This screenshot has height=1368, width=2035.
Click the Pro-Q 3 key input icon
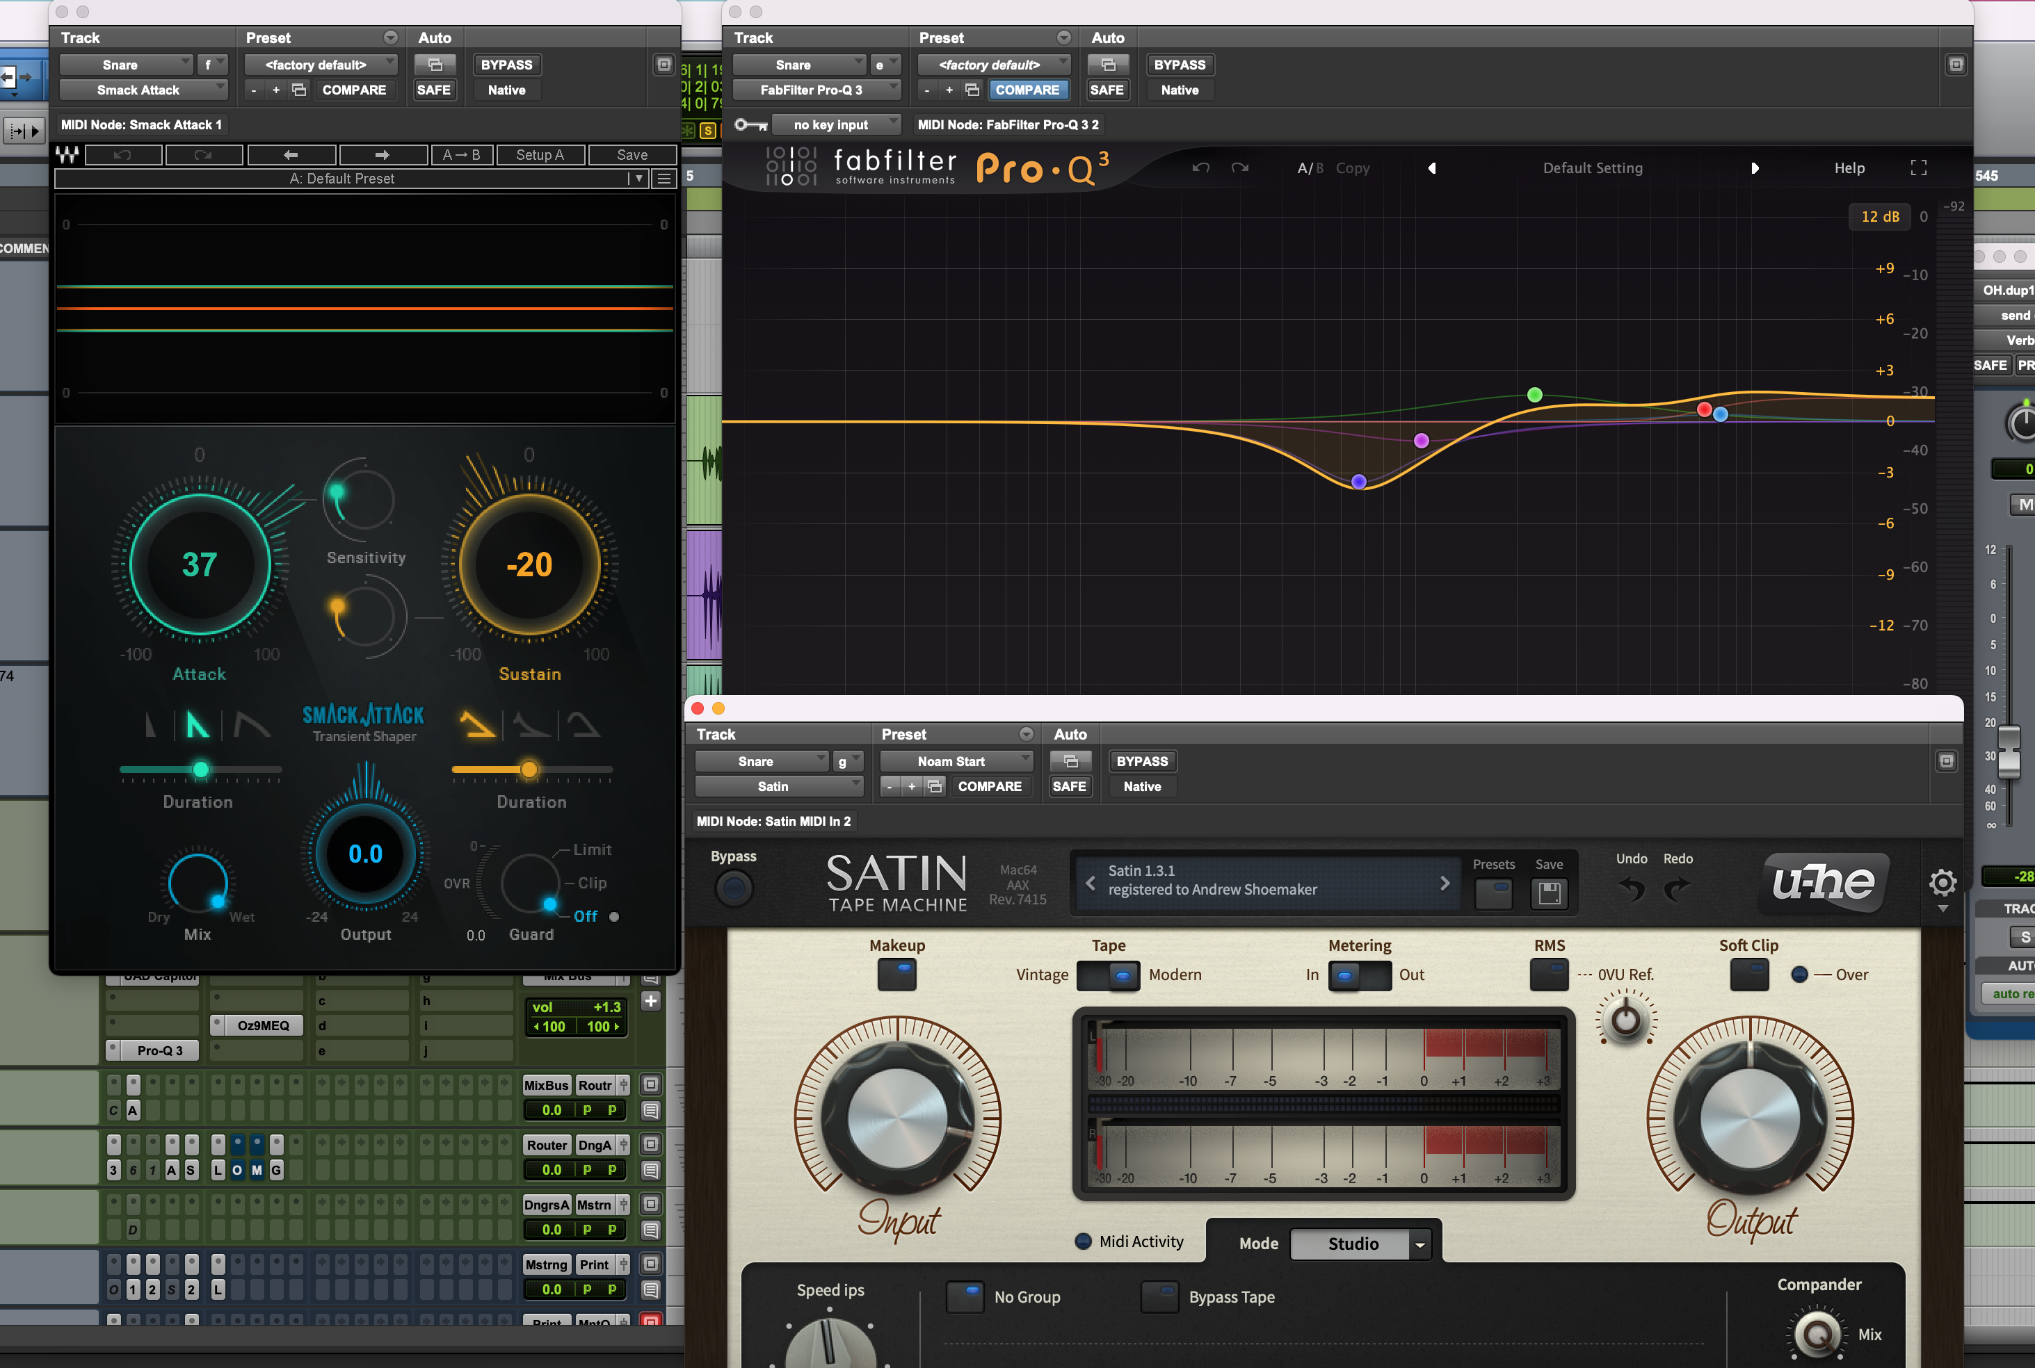pyautogui.click(x=750, y=124)
